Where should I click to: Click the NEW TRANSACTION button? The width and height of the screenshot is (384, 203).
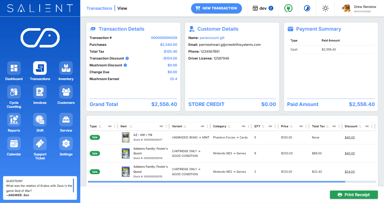pyautogui.click(x=216, y=8)
